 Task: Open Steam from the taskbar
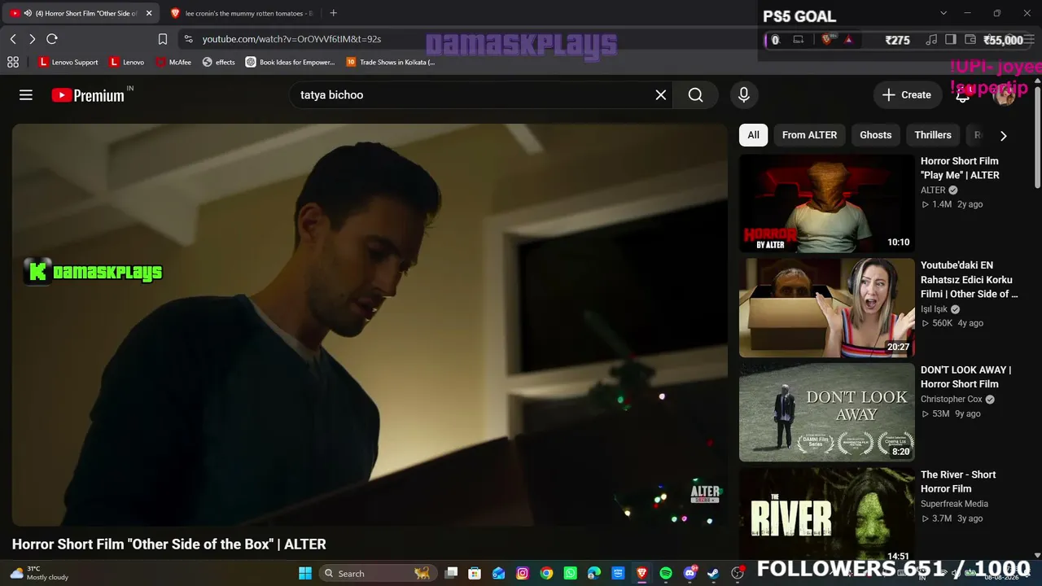(713, 573)
